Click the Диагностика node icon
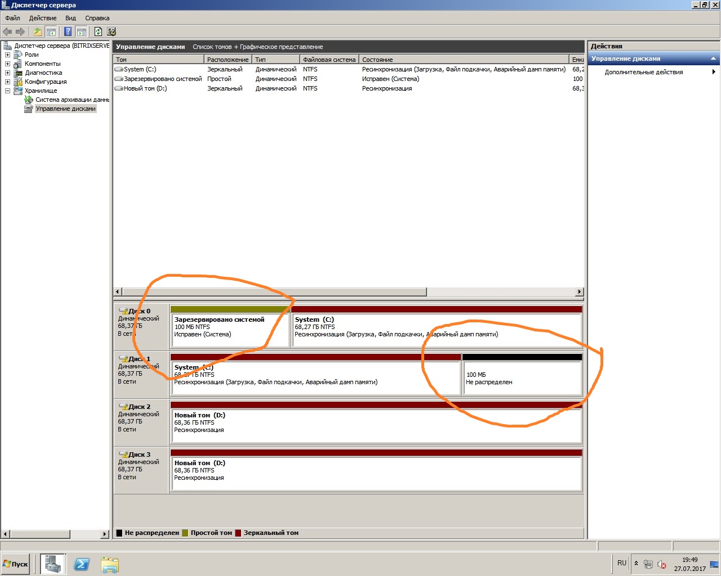 pos(17,73)
